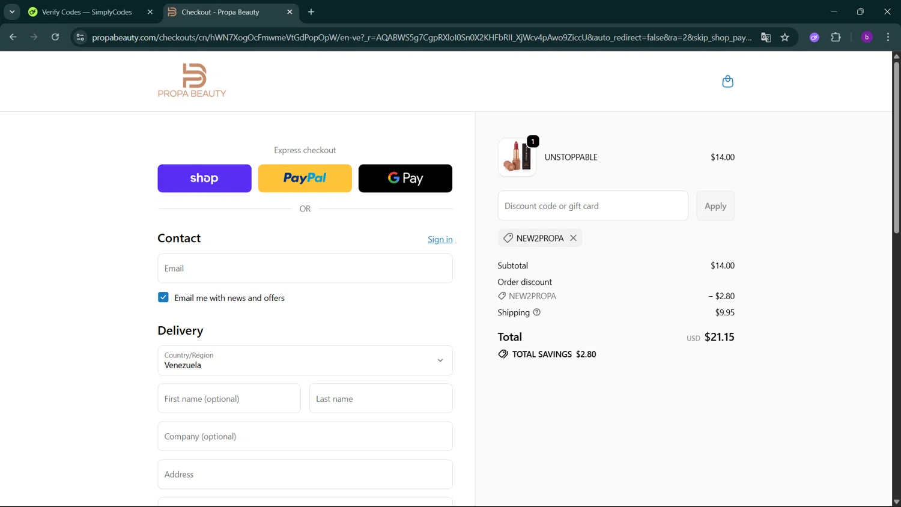Reload the checkout page
The height and width of the screenshot is (507, 901).
[x=55, y=37]
